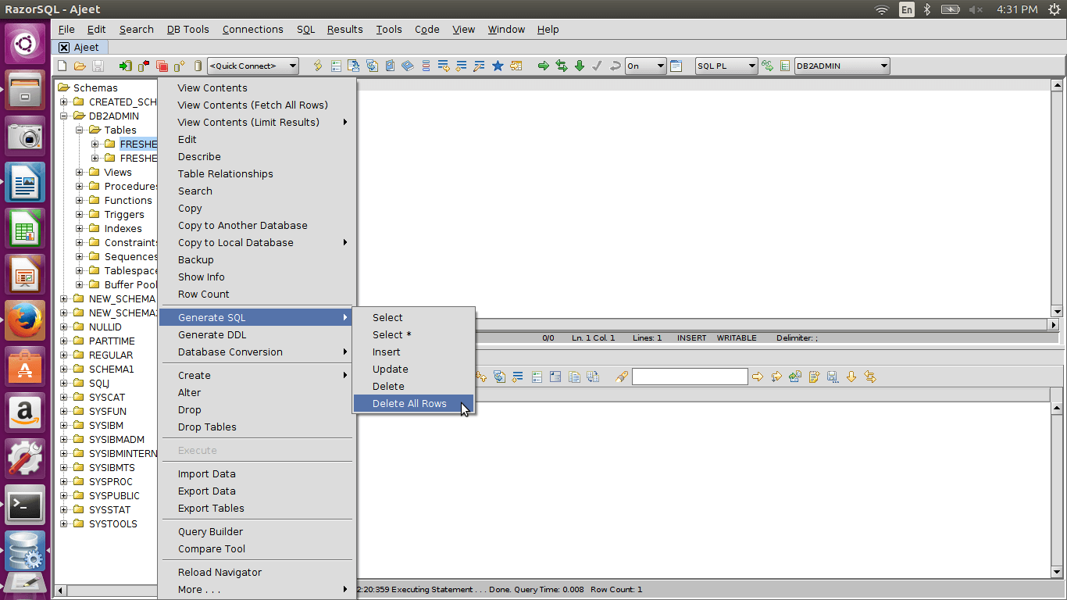Select View Contents in context menu
The image size is (1067, 600).
coord(257,88)
